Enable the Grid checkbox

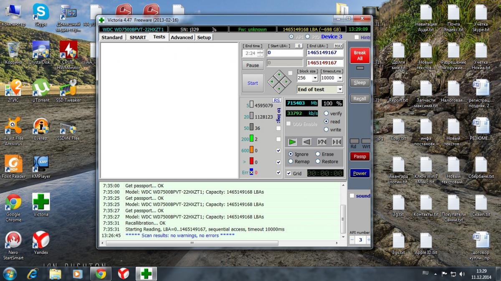[289, 173]
